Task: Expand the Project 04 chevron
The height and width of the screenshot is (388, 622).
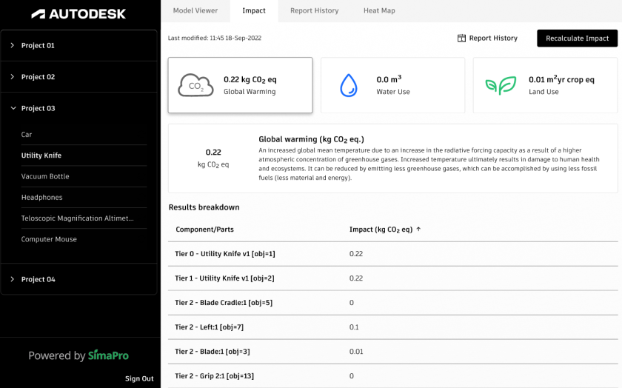Action: (x=13, y=279)
